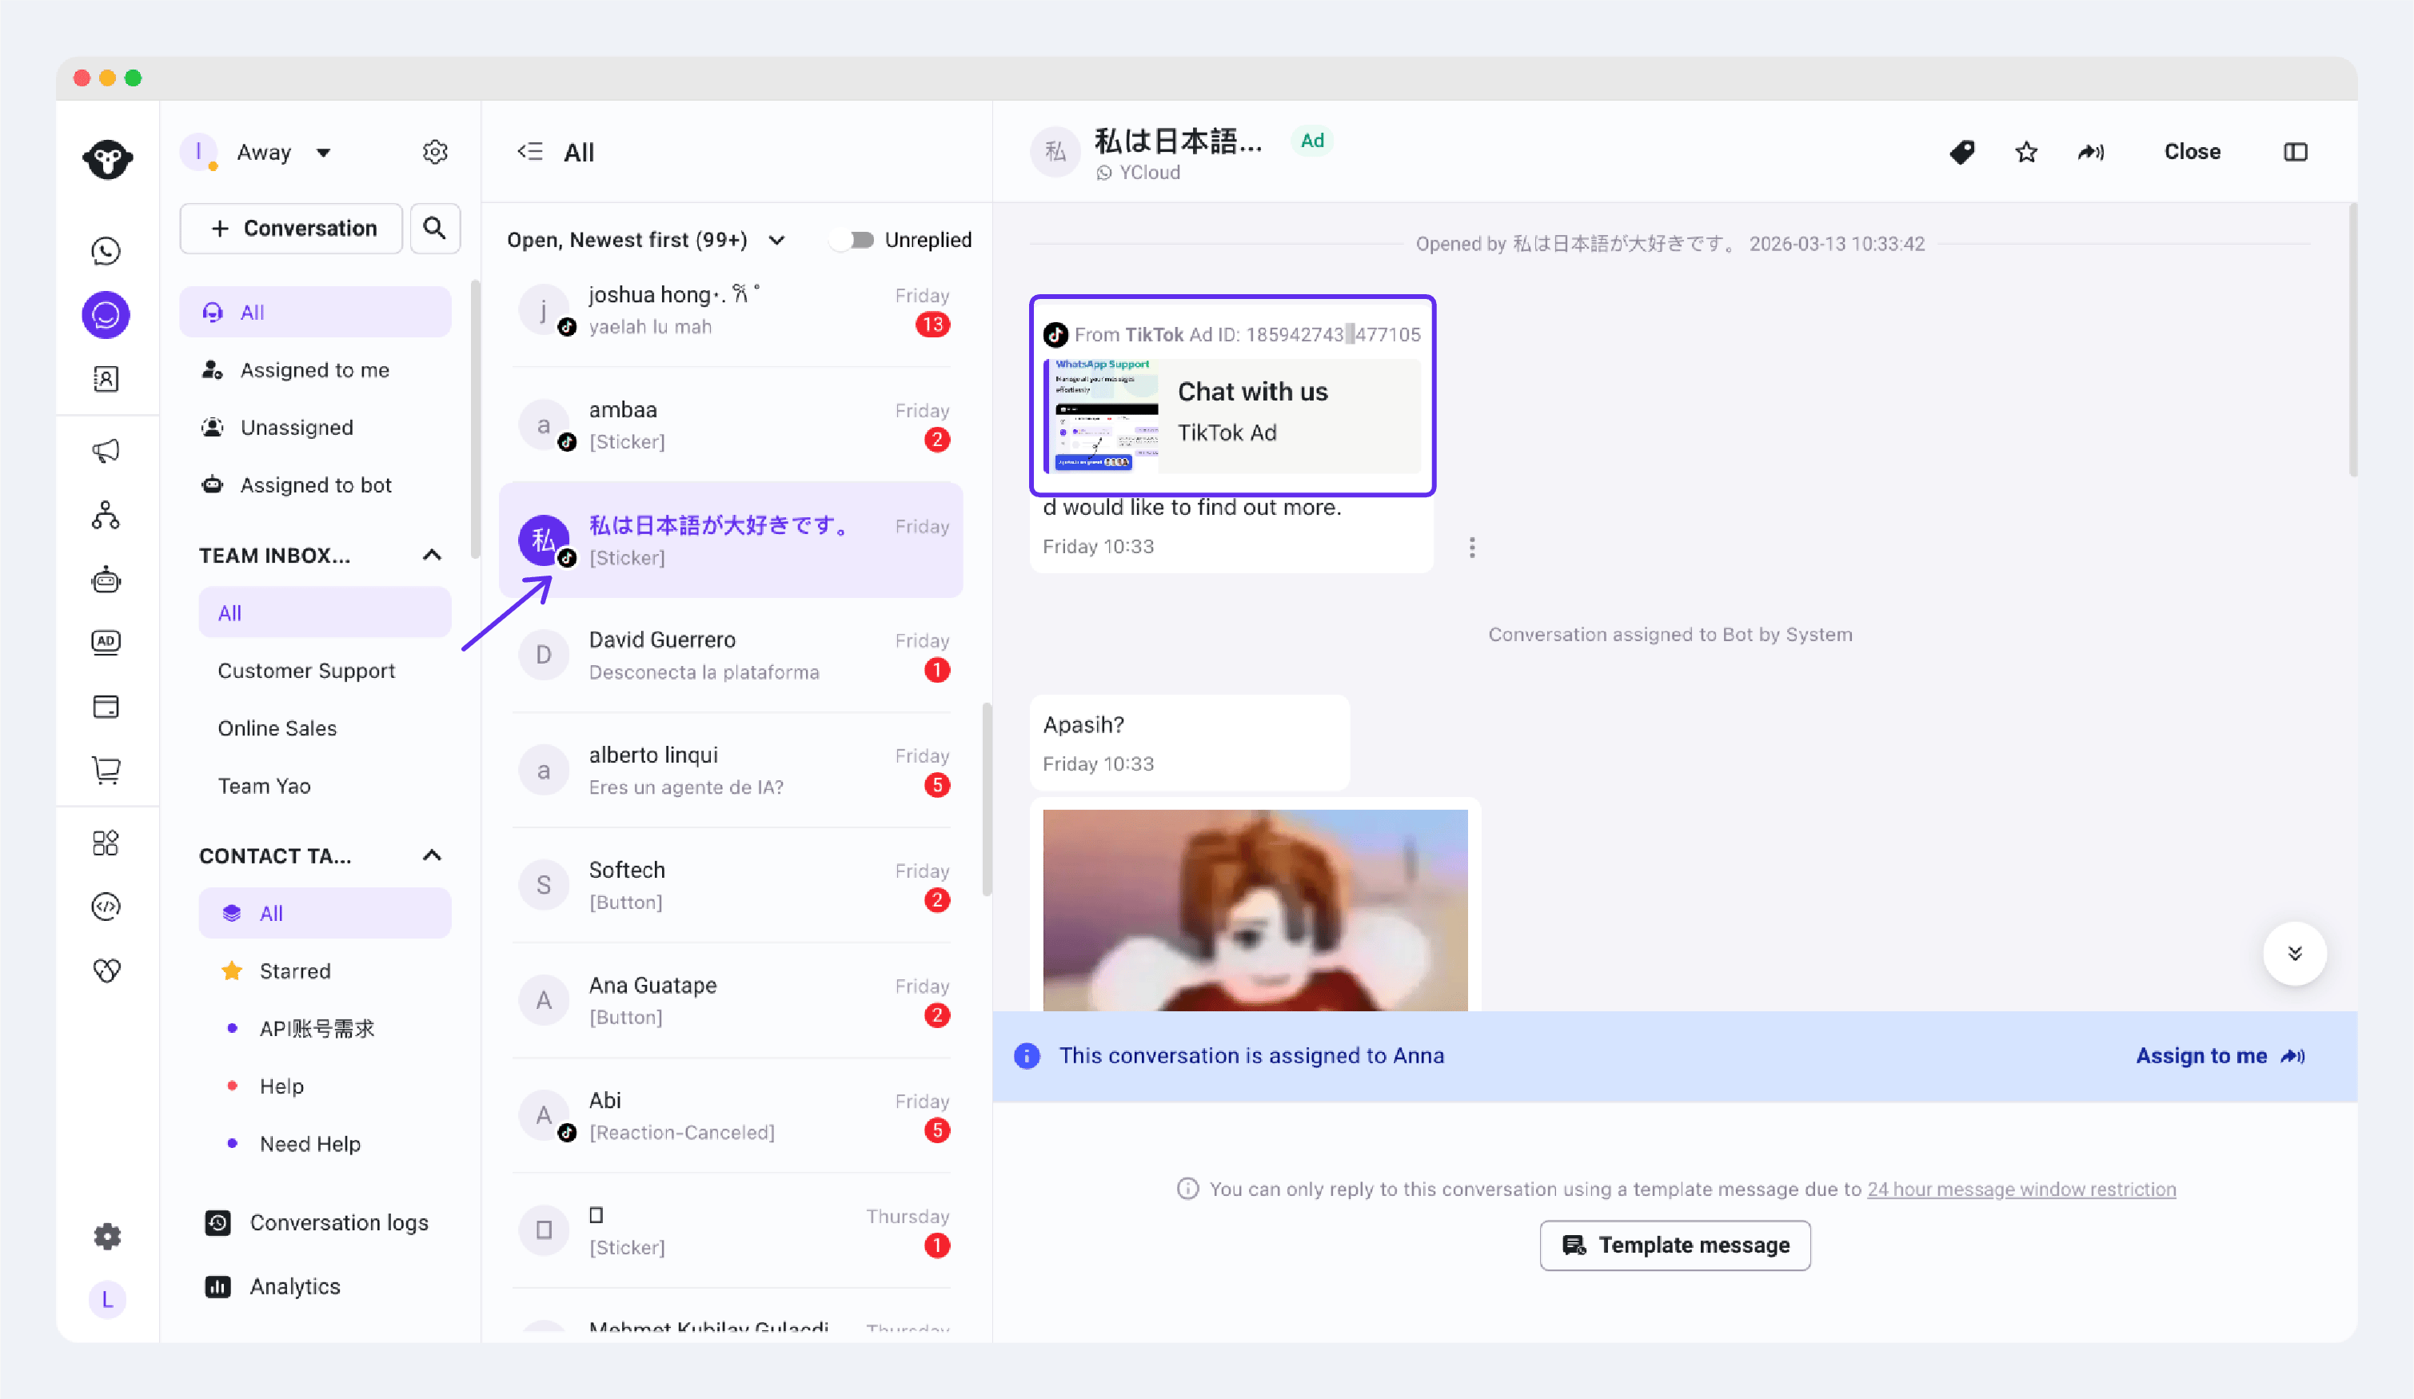2414x1399 pixels.
Task: Click the monkey logo at top left
Action: pyautogui.click(x=107, y=159)
